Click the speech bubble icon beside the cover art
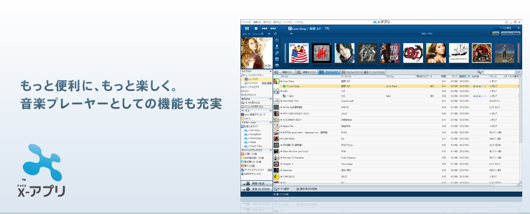The width and height of the screenshot is (530, 214). pos(277,66)
